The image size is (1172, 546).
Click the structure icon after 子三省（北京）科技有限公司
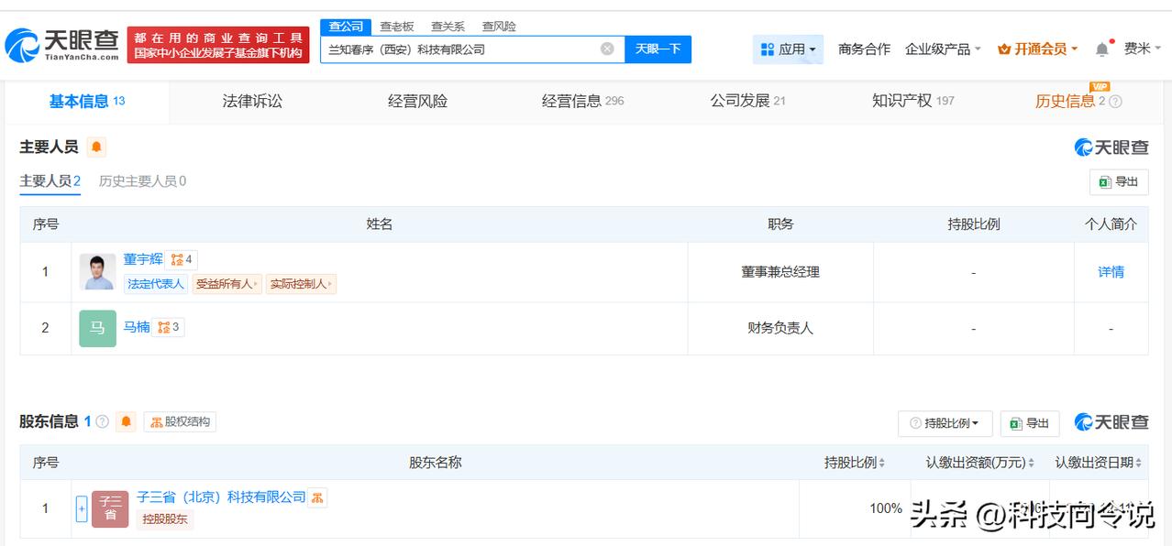pyautogui.click(x=317, y=497)
